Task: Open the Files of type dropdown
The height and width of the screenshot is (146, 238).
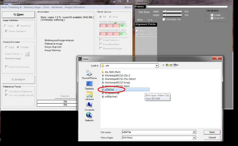Action: pos(194,137)
